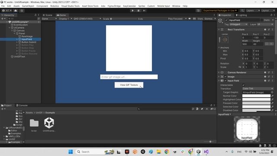Viewport: 277px width, 156px height.
Task: Open Input Field component context menu
Action: click(x=272, y=81)
